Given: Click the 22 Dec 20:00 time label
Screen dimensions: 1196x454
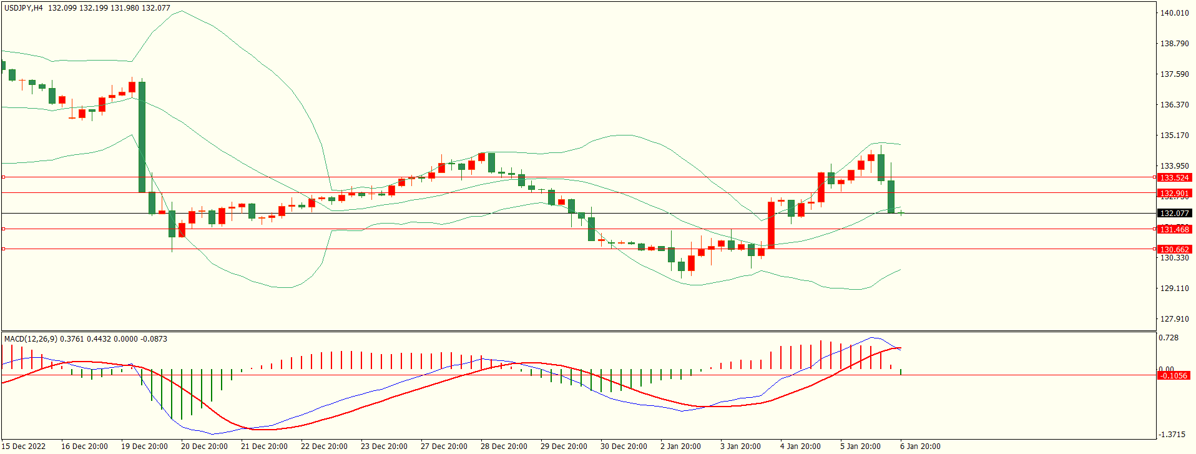Looking at the screenshot, I should tap(324, 447).
